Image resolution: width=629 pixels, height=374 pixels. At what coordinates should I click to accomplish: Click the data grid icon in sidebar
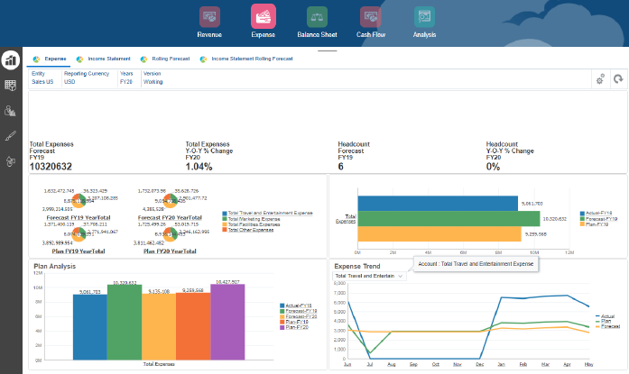click(11, 86)
